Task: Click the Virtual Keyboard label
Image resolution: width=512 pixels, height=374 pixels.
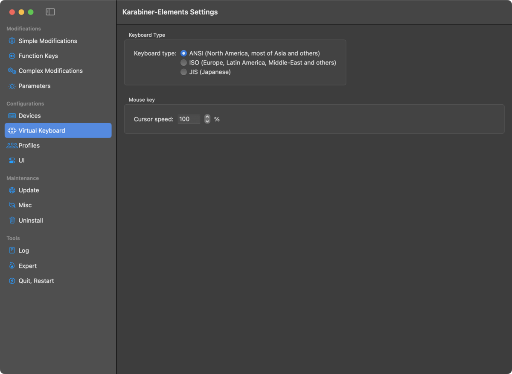Action: pyautogui.click(x=42, y=131)
